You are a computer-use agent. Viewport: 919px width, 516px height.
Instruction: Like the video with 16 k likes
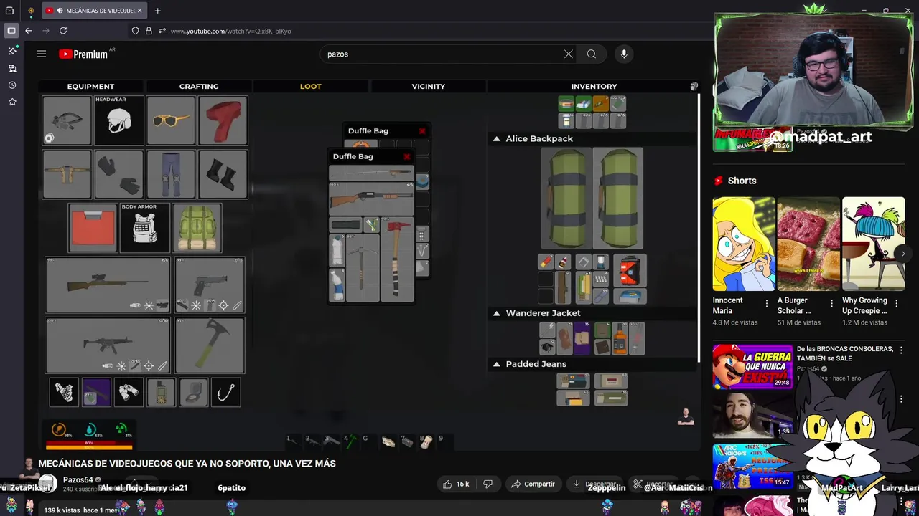(x=455, y=484)
